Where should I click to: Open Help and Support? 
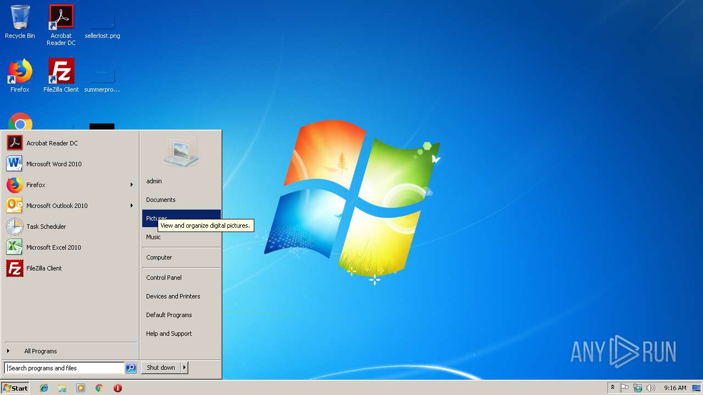[181, 334]
